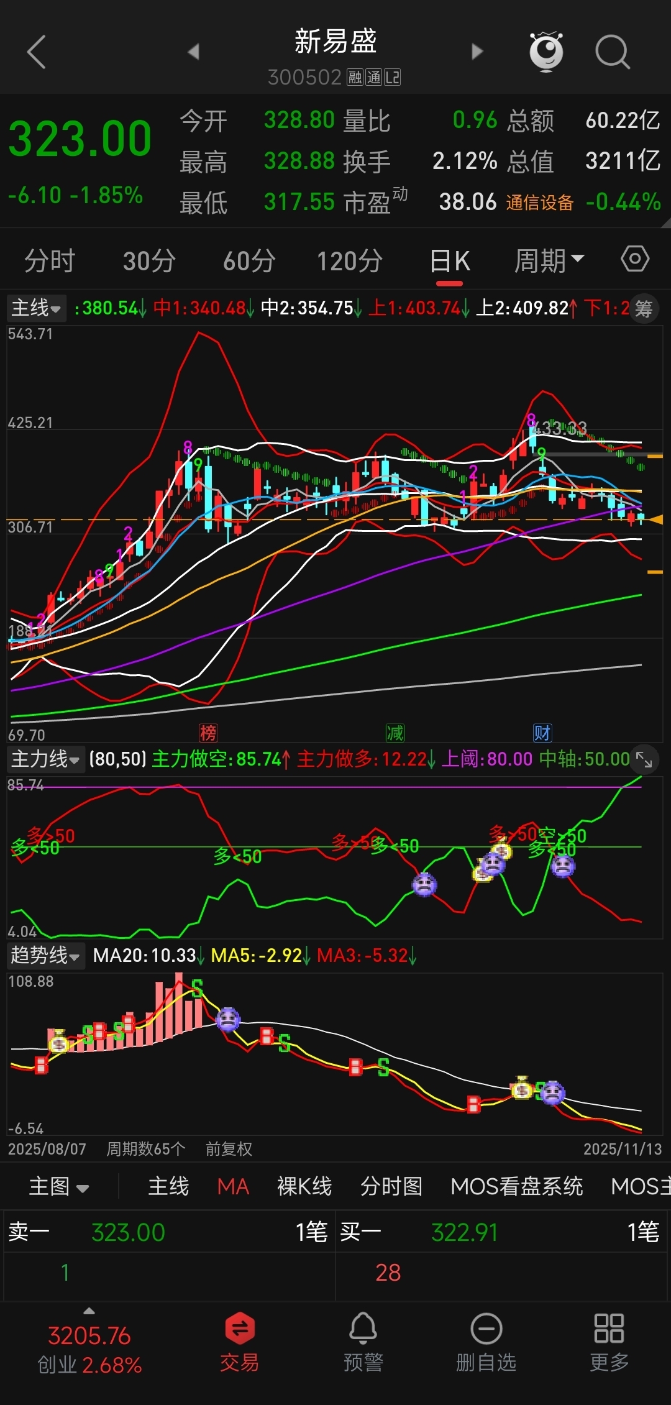Tap the L2 badge next to stock code

[393, 78]
